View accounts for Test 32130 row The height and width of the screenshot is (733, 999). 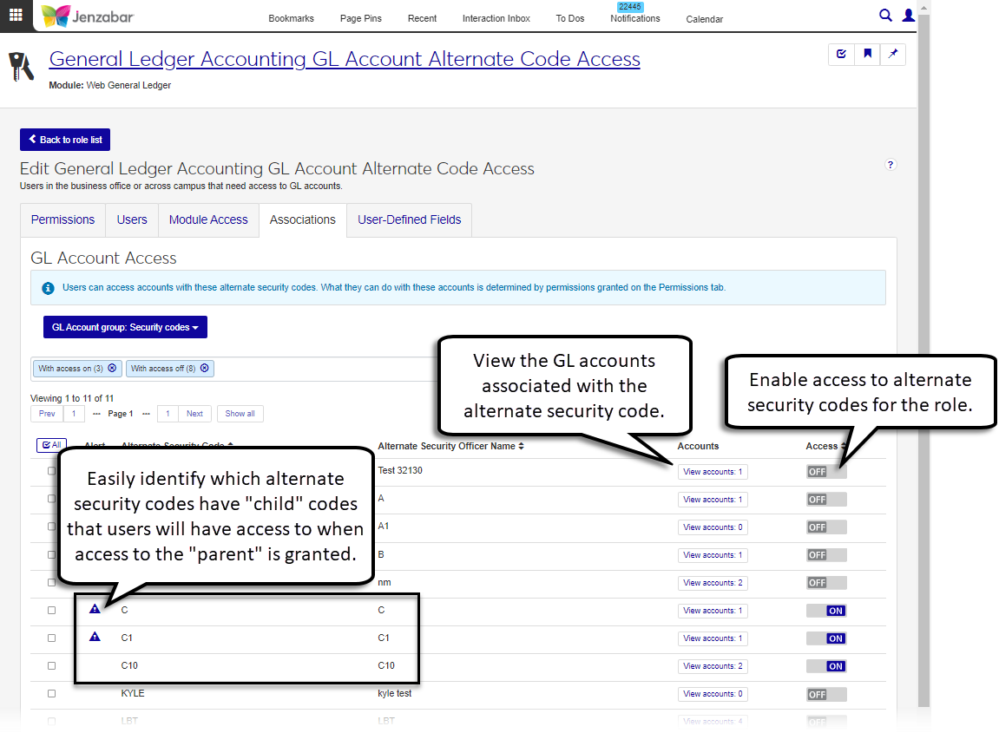click(713, 472)
